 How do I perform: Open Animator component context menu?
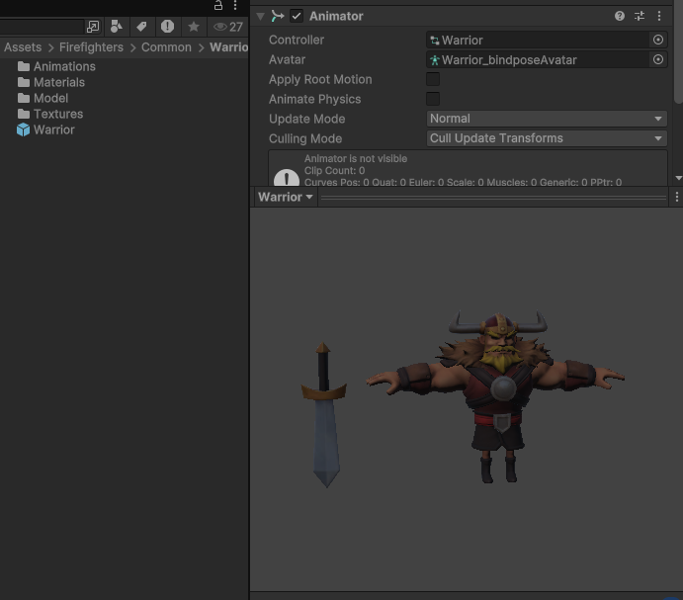(659, 16)
